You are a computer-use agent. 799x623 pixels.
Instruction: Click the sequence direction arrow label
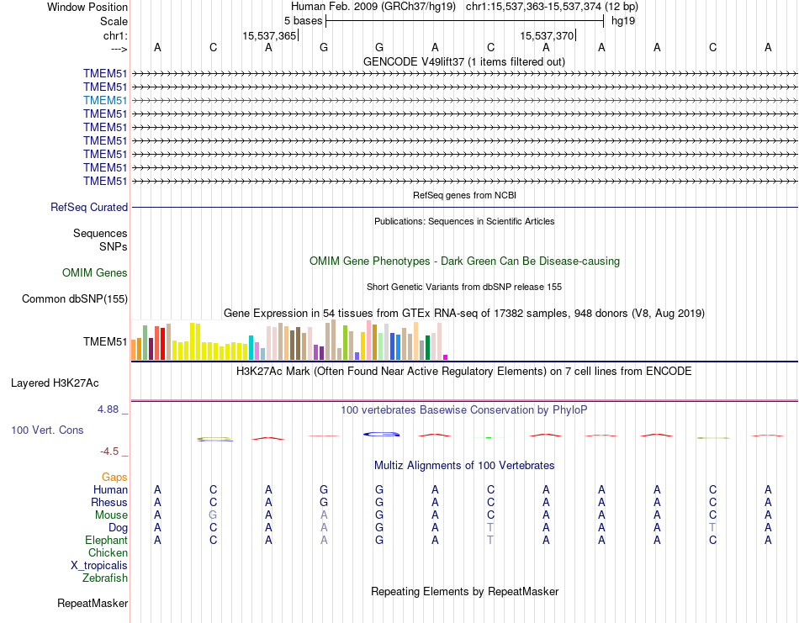(119, 49)
